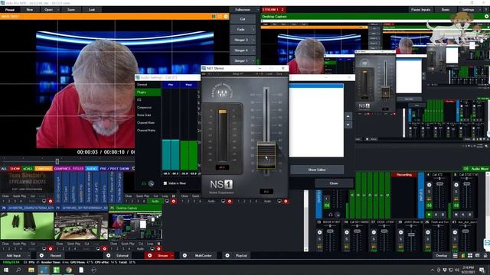Select Noise Gate in Audio Settings sidebar
Screen dimensions: 490x275
(x=148, y=115)
